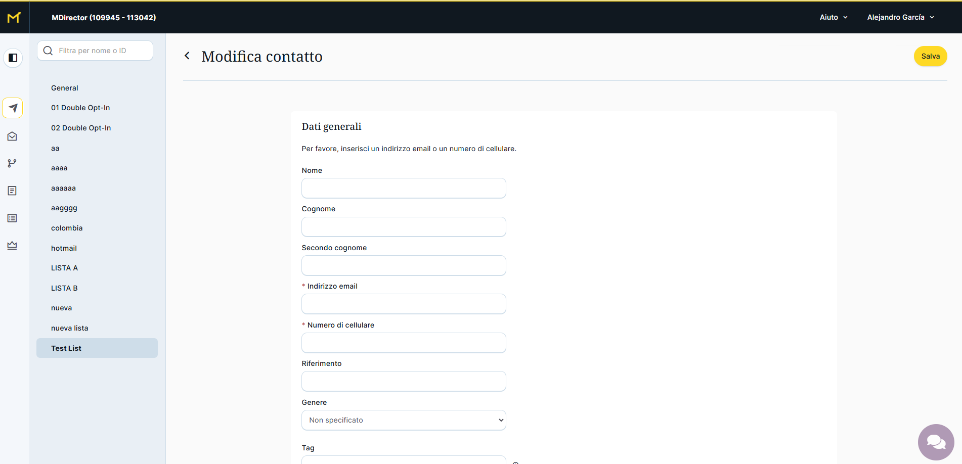Select the General list in sidebar
The width and height of the screenshot is (962, 464).
[65, 88]
